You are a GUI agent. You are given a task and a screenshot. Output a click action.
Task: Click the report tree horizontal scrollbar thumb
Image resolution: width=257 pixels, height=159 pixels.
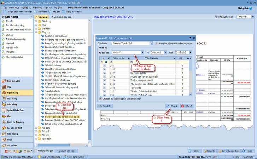point(54,145)
